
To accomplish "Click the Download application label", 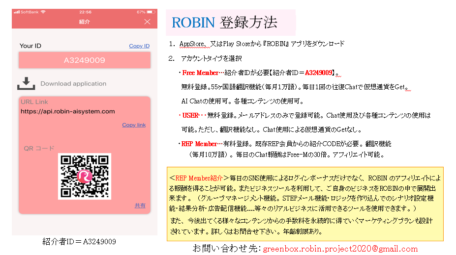I will 73,83.
